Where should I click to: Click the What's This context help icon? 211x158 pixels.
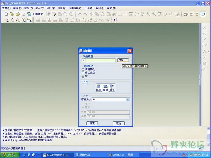click(x=116, y=20)
